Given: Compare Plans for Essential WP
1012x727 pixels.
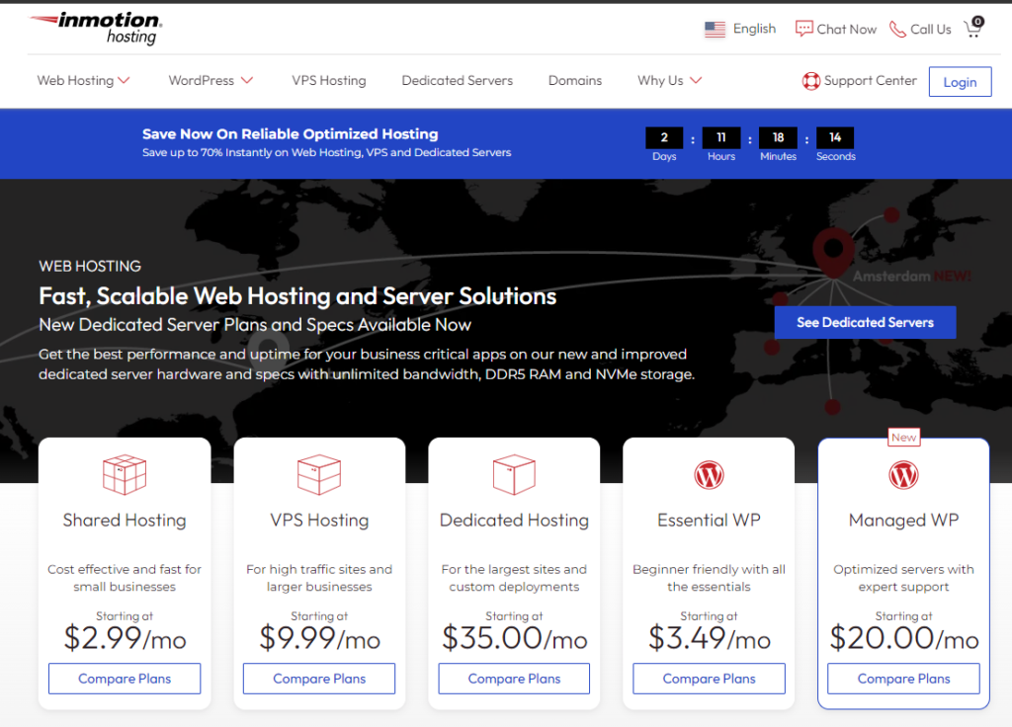Looking at the screenshot, I should (x=709, y=679).
